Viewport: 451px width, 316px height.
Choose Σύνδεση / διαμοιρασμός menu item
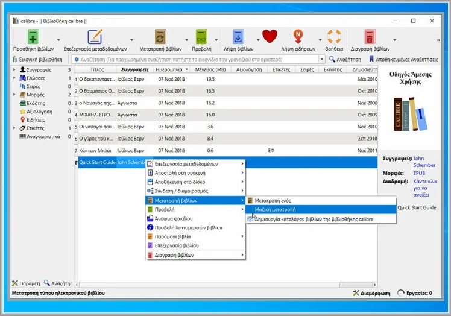pos(195,191)
